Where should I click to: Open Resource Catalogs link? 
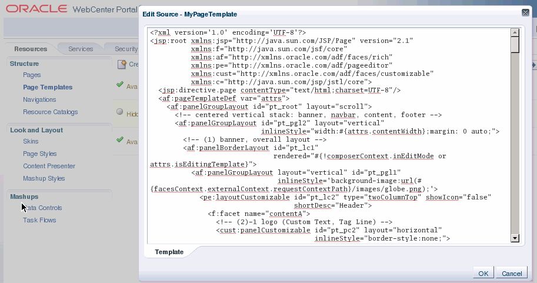pyautogui.click(x=51, y=112)
